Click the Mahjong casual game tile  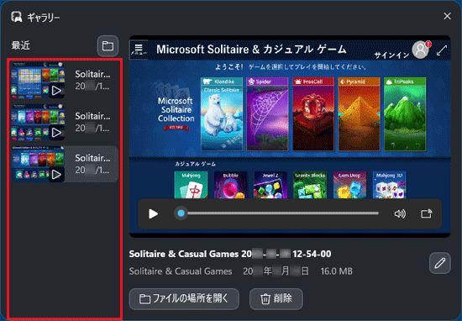pos(191,185)
